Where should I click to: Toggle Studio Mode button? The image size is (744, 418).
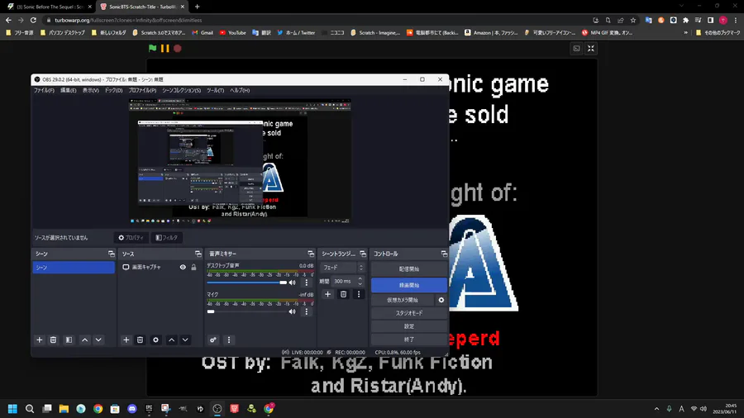click(409, 313)
